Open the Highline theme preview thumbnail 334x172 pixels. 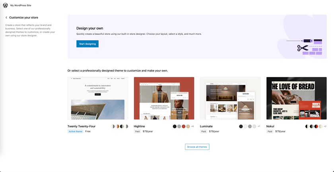(x=164, y=98)
